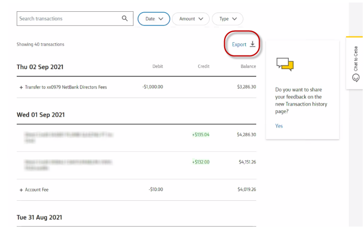Click the Export link text
Screen dimensions: 364x232
239,45
